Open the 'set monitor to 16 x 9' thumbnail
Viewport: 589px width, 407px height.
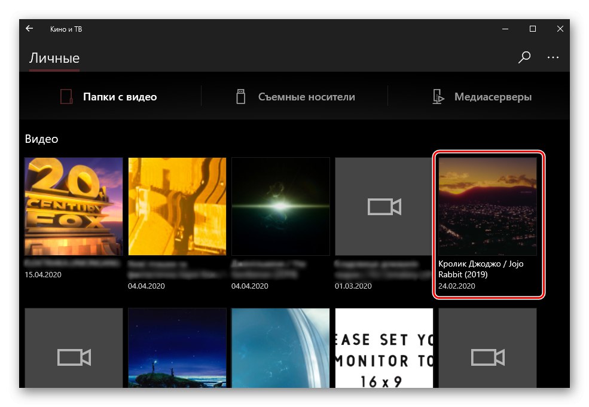tap(384, 348)
